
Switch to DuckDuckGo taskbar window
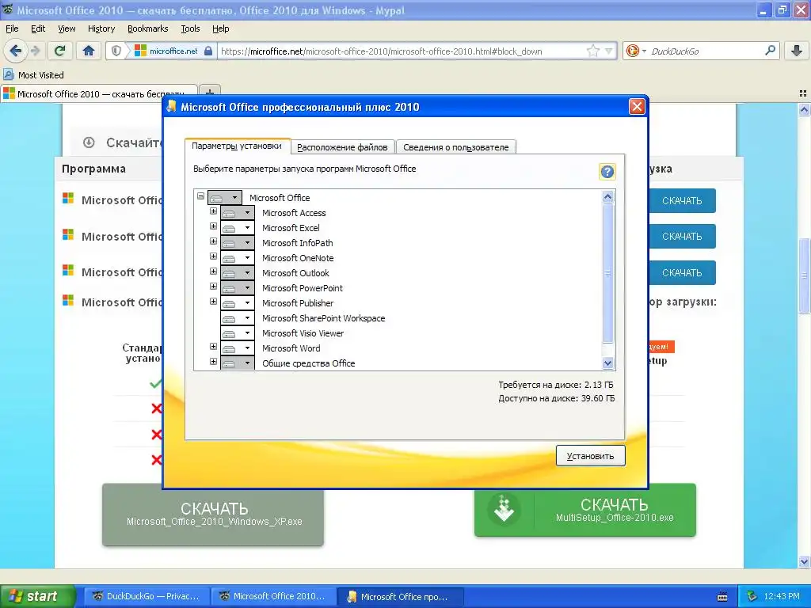tap(146, 596)
